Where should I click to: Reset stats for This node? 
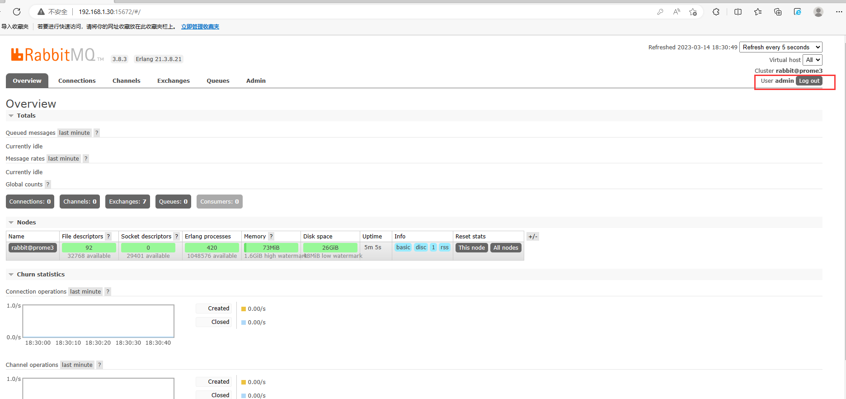(472, 247)
